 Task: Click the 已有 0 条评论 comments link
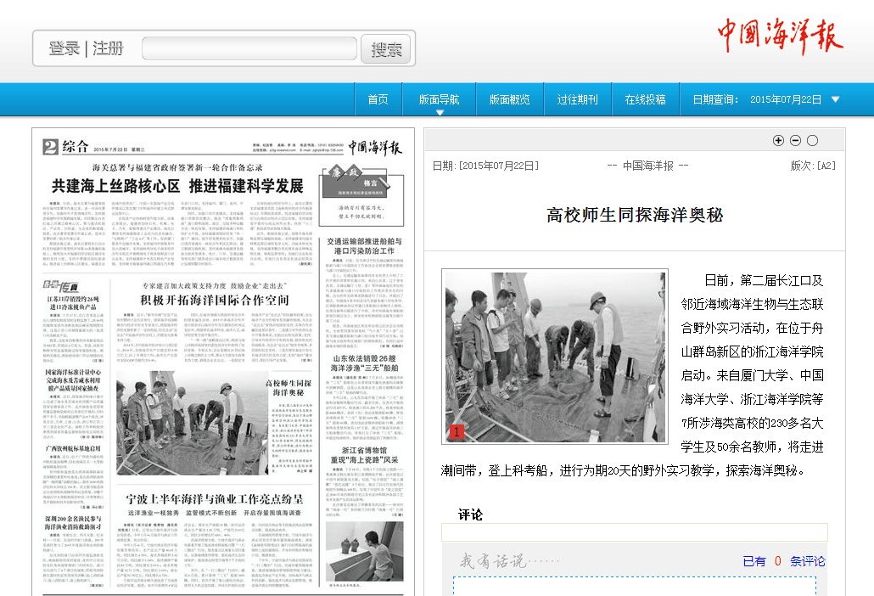(784, 561)
